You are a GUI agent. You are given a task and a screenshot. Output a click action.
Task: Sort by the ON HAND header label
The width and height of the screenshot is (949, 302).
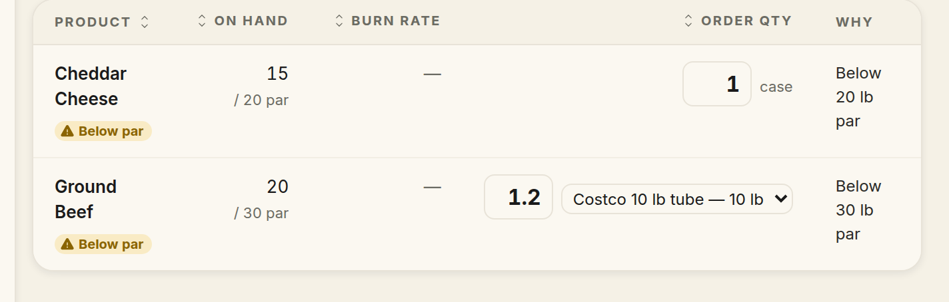(251, 21)
